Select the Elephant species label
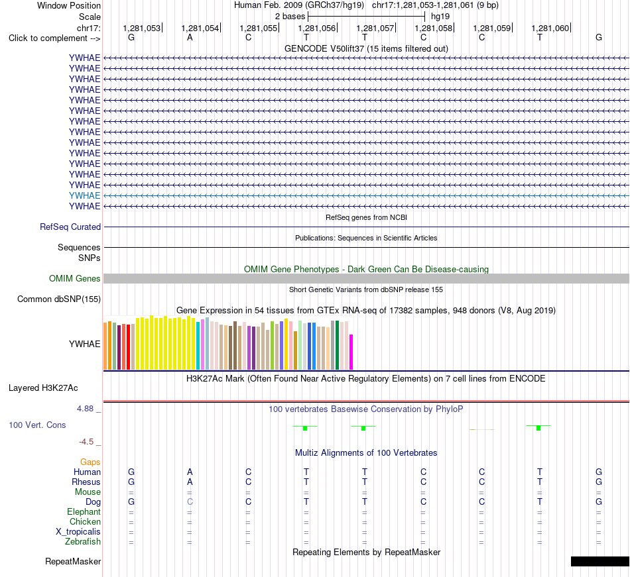 [x=84, y=511]
